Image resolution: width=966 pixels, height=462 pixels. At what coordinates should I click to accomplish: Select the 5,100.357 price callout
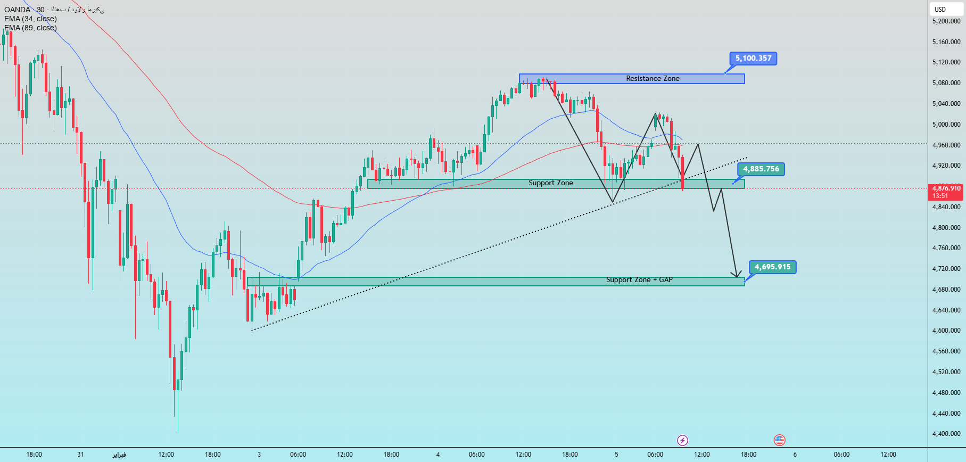tap(753, 59)
